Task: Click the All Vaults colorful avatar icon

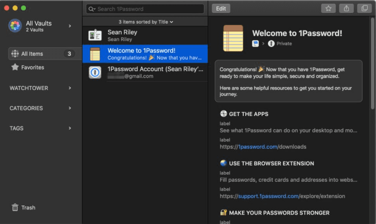Action: click(15, 26)
